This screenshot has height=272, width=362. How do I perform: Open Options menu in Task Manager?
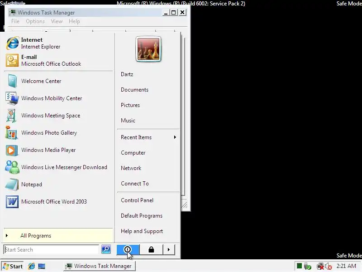click(x=35, y=21)
